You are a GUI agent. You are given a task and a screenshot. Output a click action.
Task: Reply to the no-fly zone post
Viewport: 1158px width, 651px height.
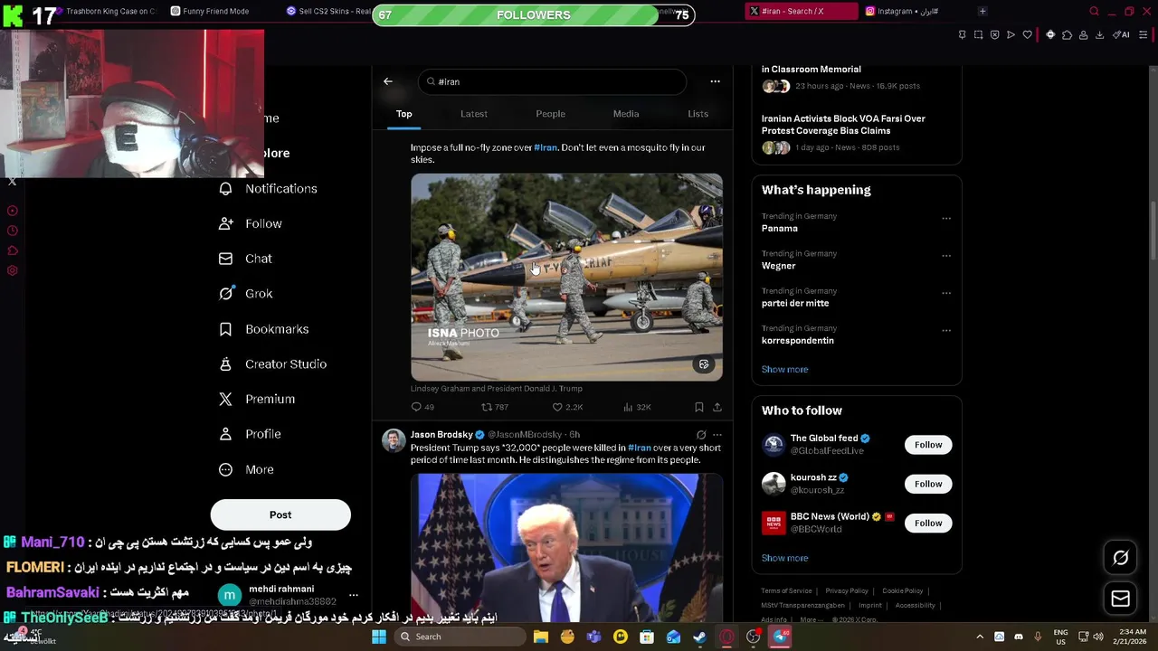pyautogui.click(x=422, y=407)
